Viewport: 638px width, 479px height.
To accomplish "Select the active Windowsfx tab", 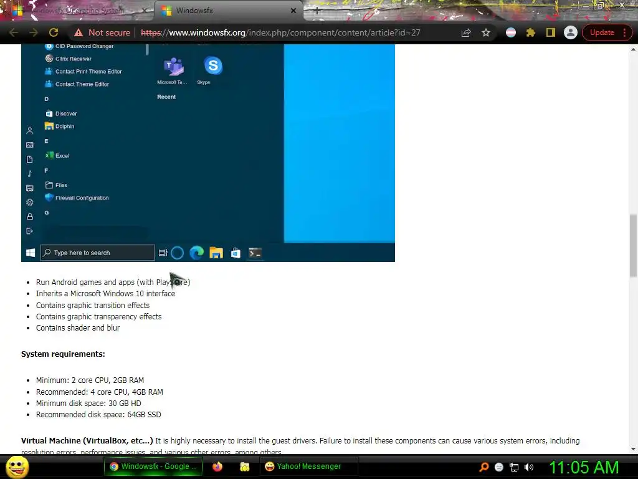I will pyautogui.click(x=228, y=11).
